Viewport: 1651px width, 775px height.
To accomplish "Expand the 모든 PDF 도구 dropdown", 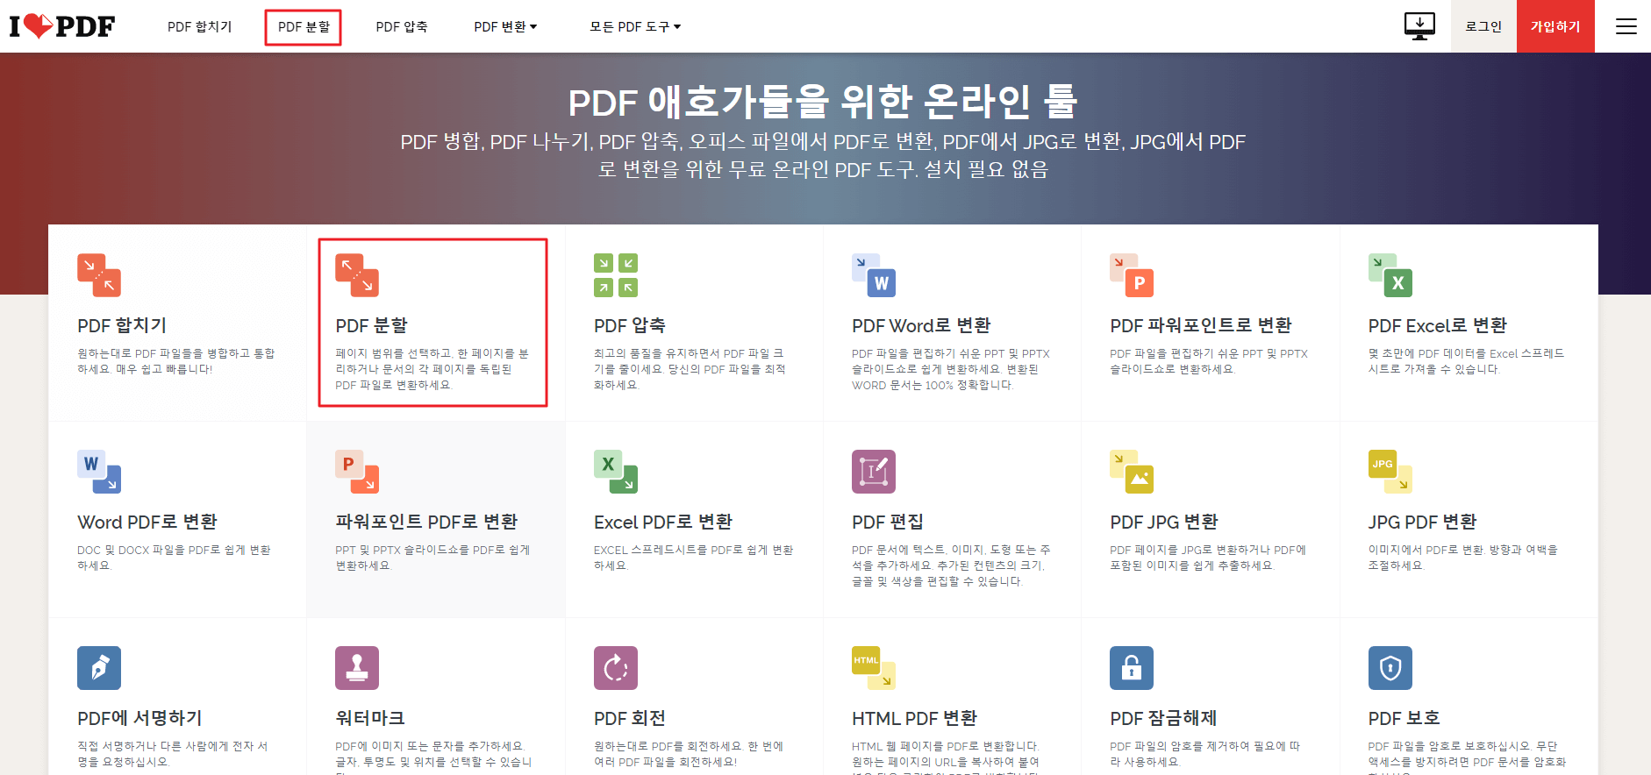I will coord(635,27).
